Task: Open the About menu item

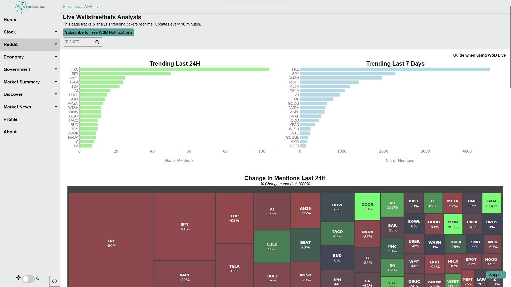Action: (x=10, y=132)
